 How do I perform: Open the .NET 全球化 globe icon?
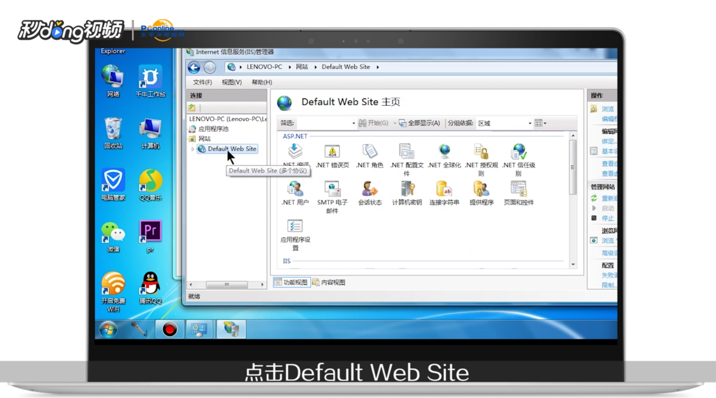[444, 151]
